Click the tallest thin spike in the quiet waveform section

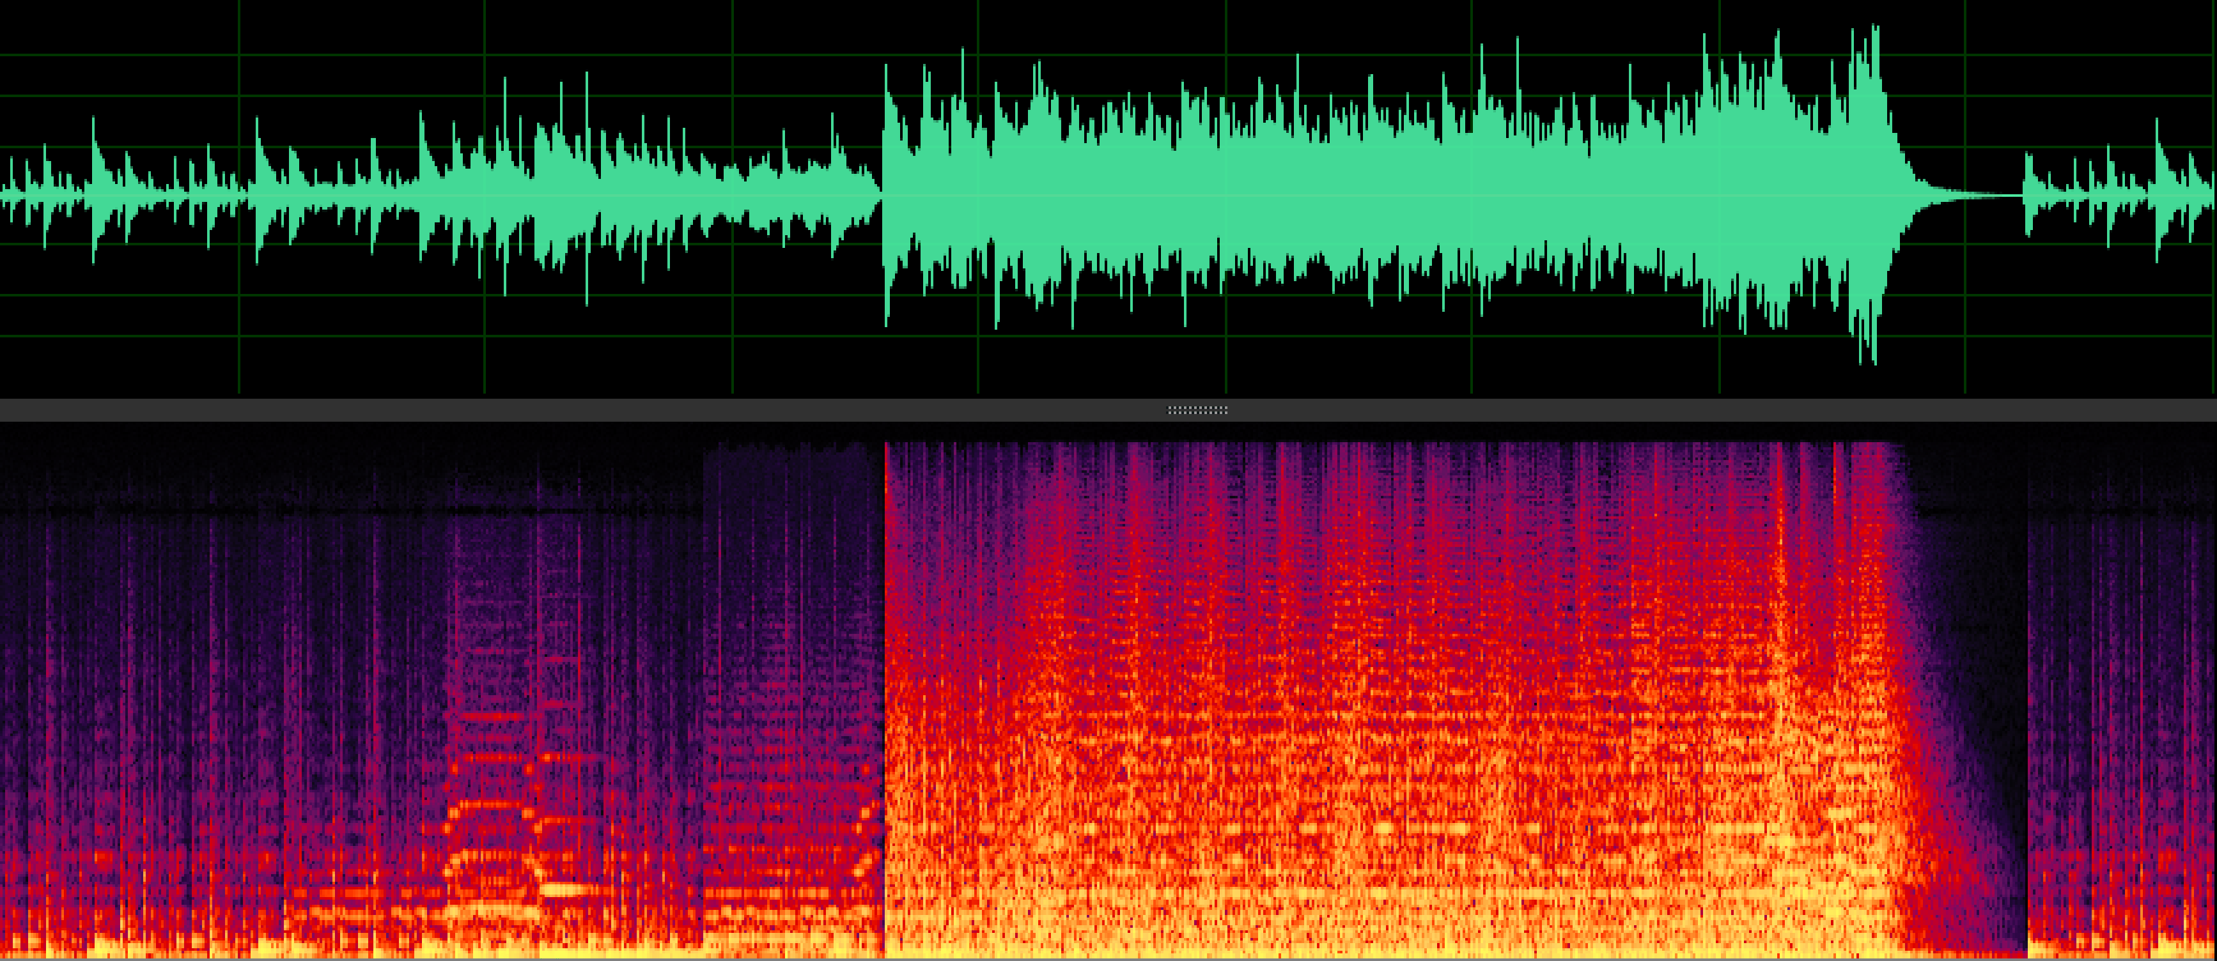pos(587,95)
